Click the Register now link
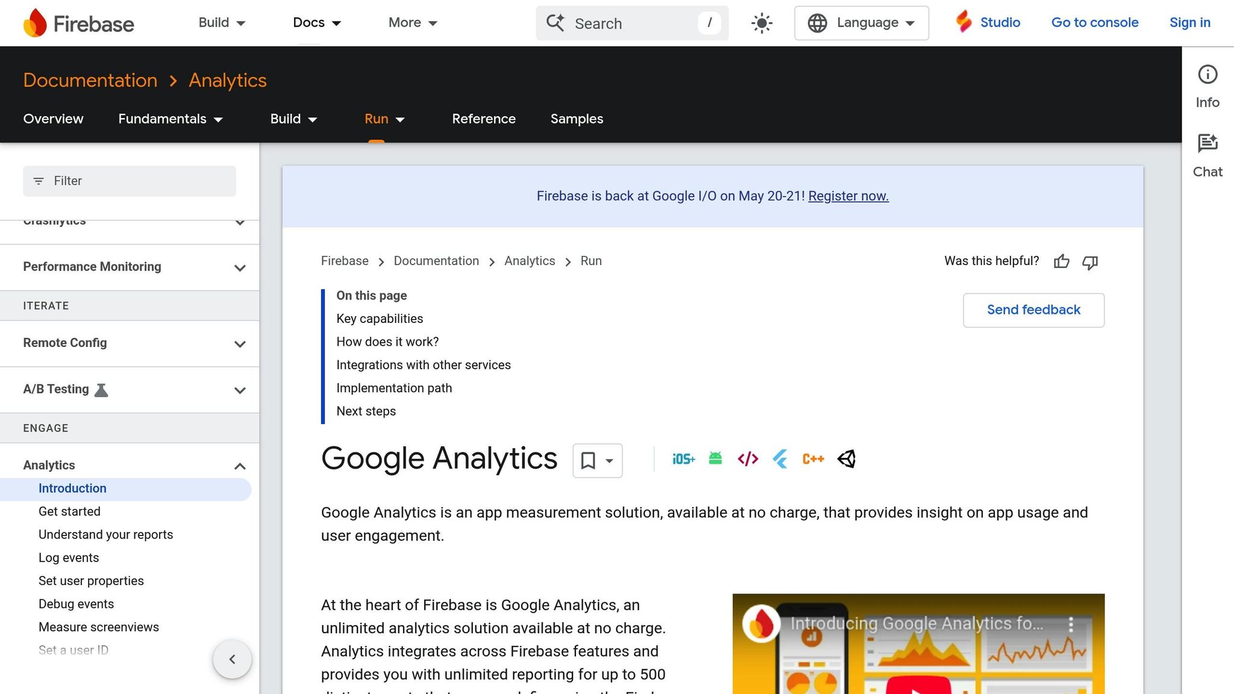The image size is (1234, 694). point(848,196)
